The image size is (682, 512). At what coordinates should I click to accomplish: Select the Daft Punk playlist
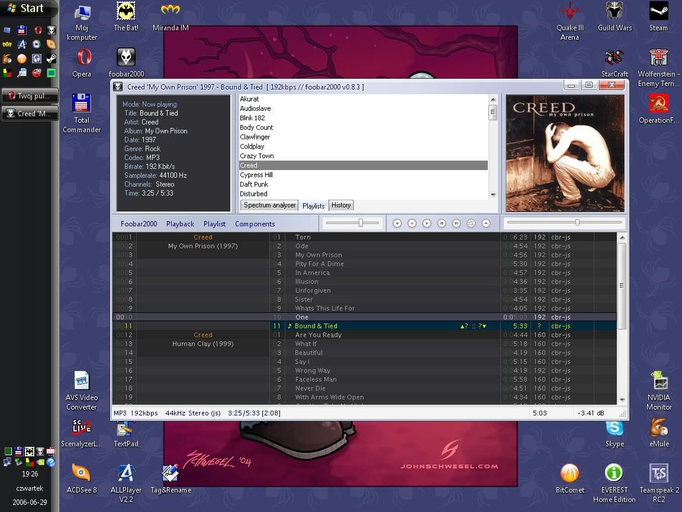point(363,185)
